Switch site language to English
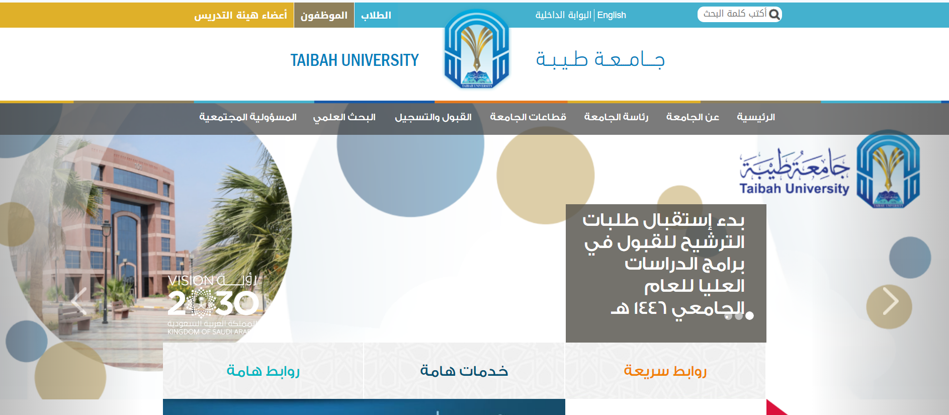The width and height of the screenshot is (949, 415). 612,15
